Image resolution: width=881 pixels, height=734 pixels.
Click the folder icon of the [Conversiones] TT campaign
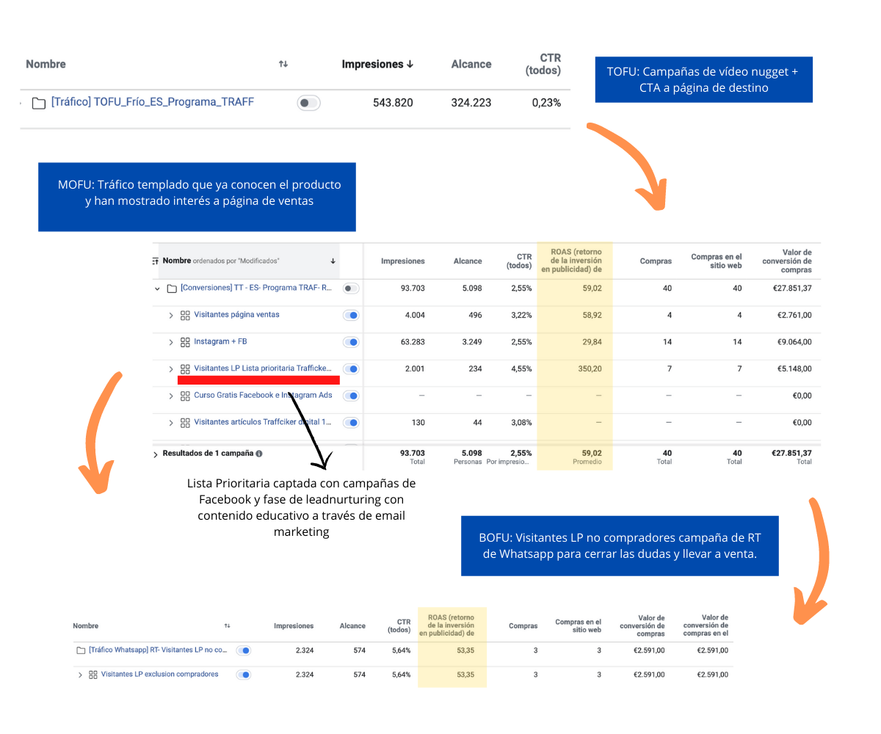172,288
